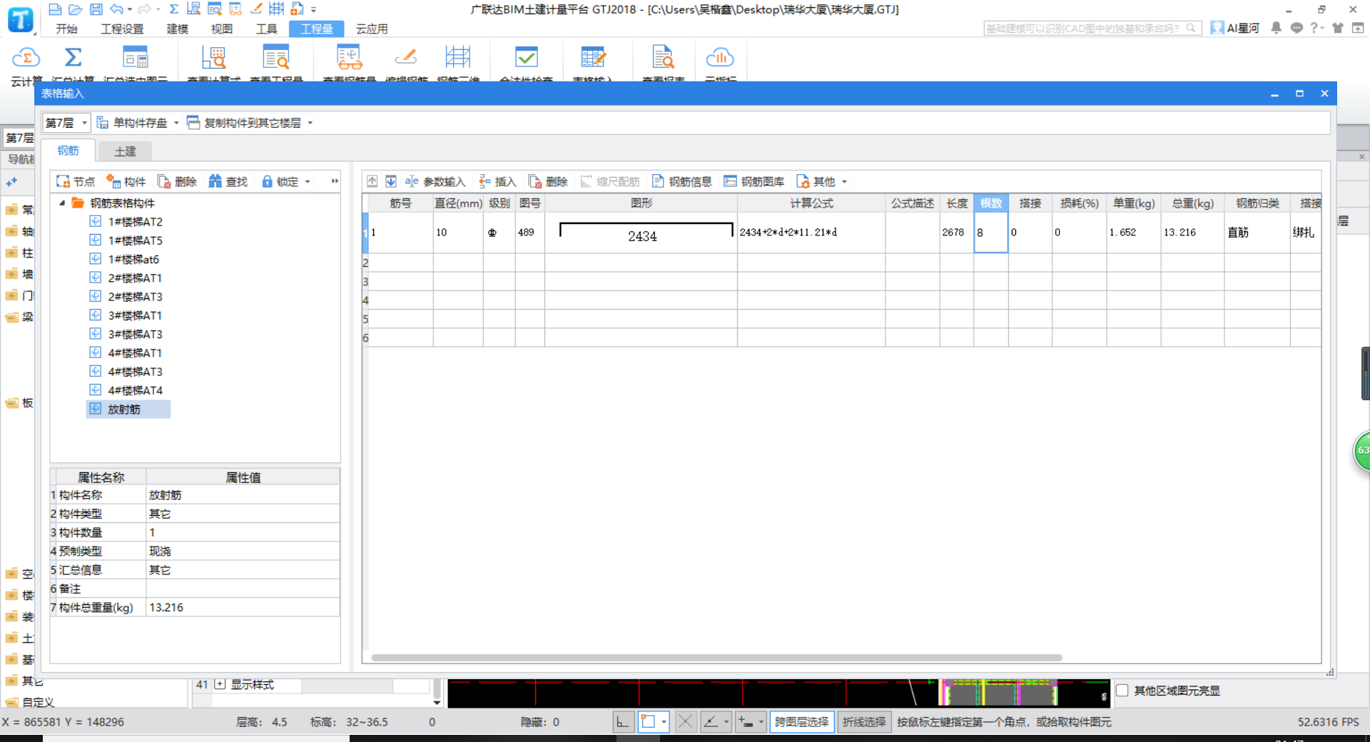Screen dimensions: 1370x742
Task: Click the rebar table horizontal scrollbar
Action: coord(716,658)
